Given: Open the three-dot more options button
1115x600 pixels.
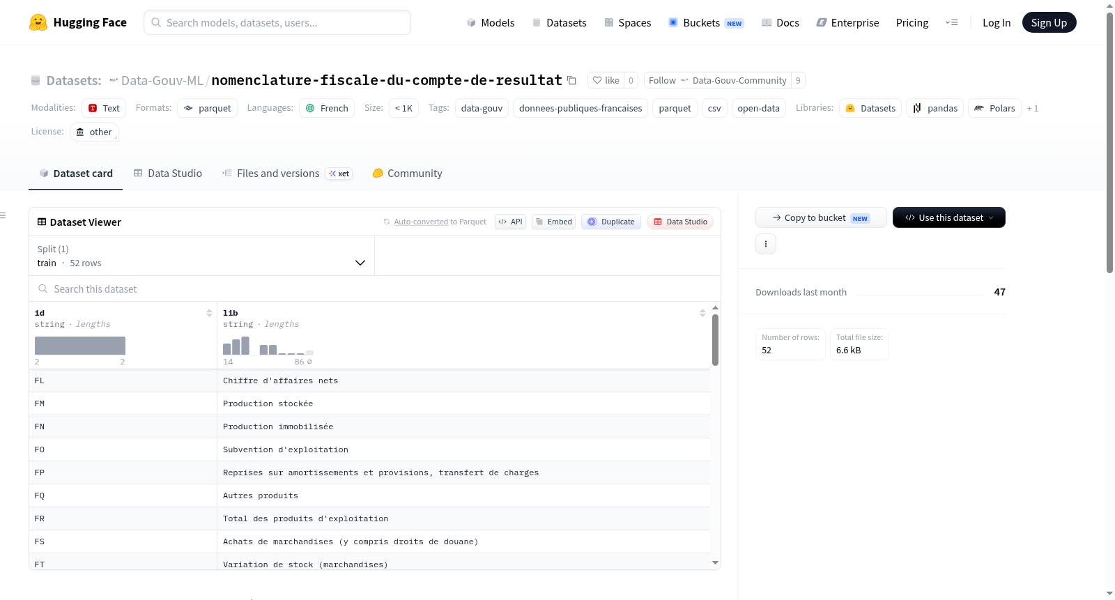Looking at the screenshot, I should pyautogui.click(x=766, y=244).
